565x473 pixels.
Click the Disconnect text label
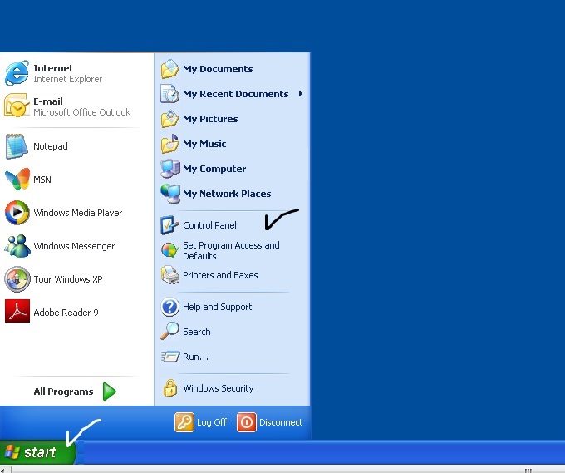pyautogui.click(x=281, y=422)
